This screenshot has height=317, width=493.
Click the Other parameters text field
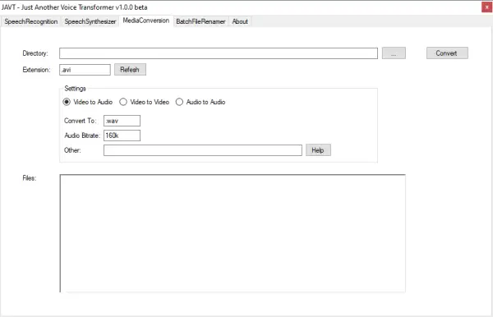[203, 150]
